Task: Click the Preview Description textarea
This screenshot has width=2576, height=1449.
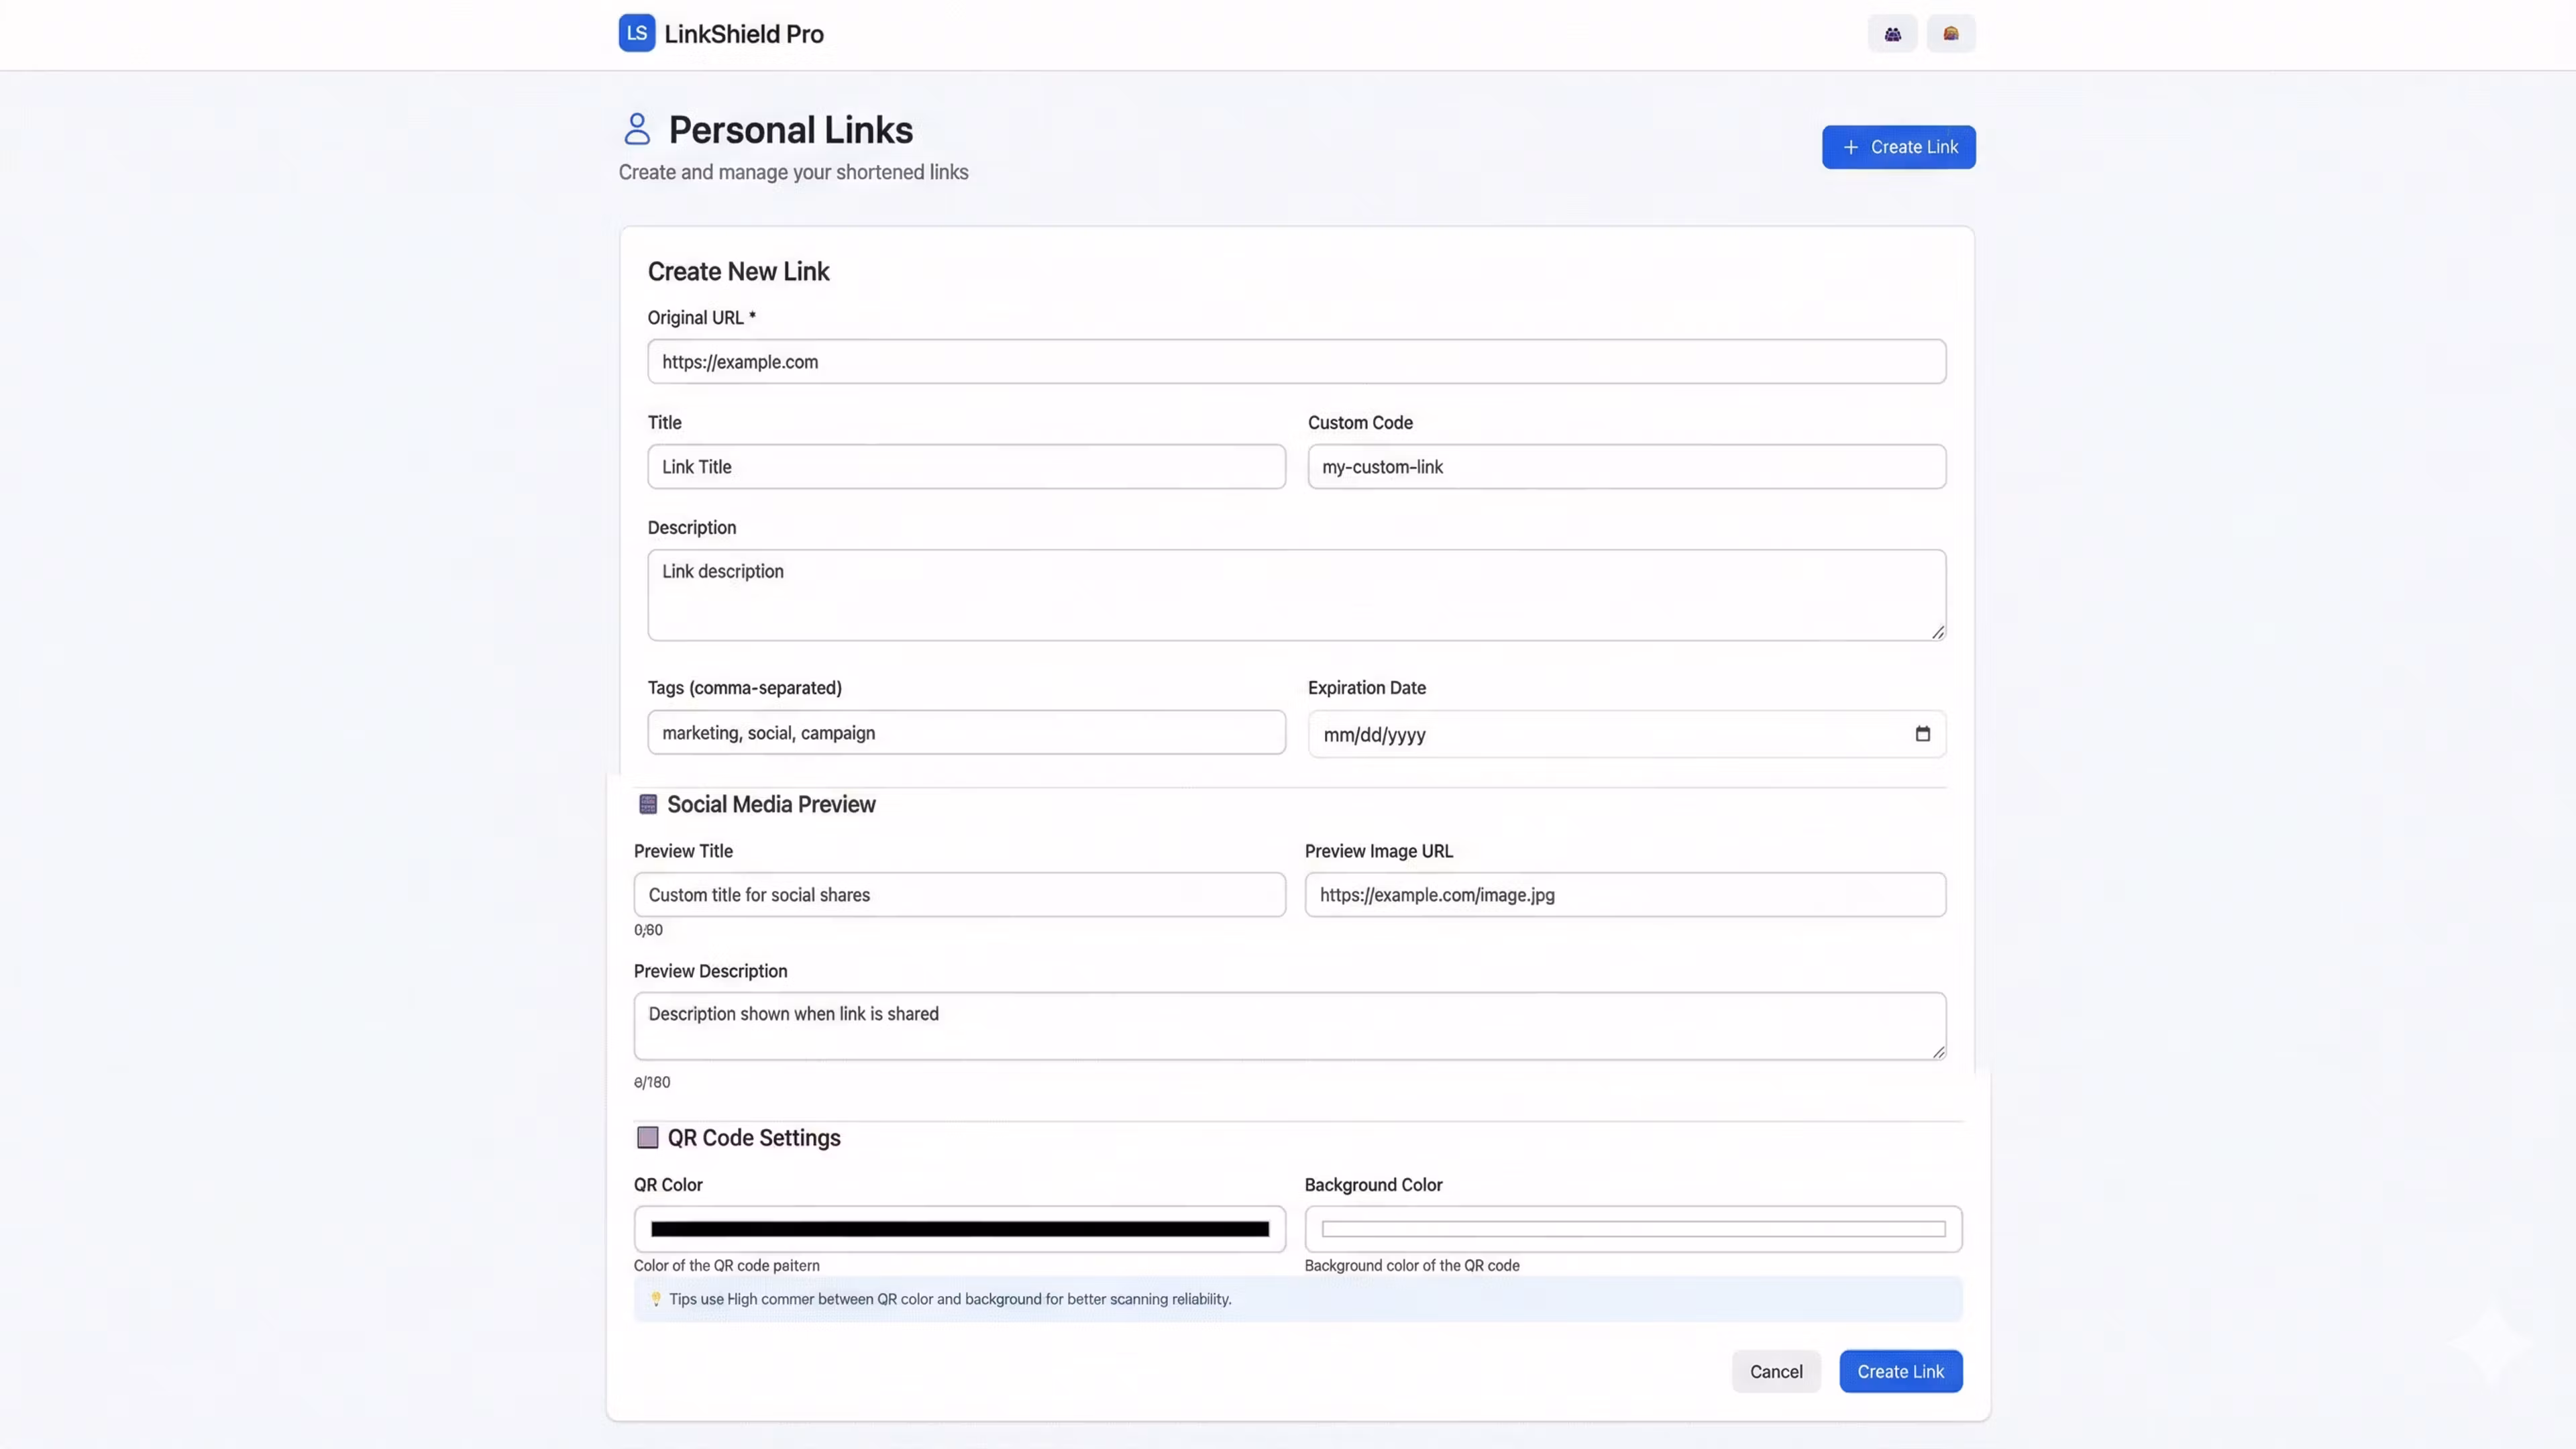Action: pos(1289,1026)
